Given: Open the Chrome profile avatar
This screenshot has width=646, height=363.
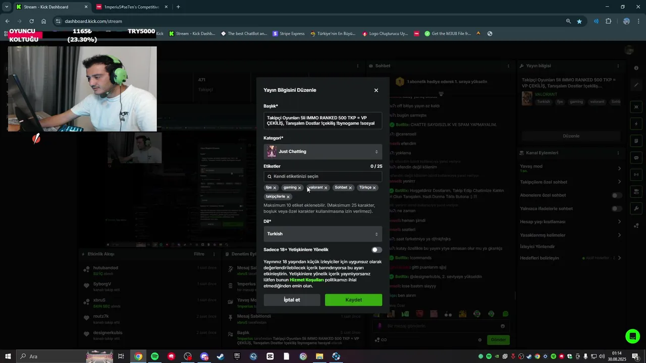Looking at the screenshot, I should coord(626,21).
